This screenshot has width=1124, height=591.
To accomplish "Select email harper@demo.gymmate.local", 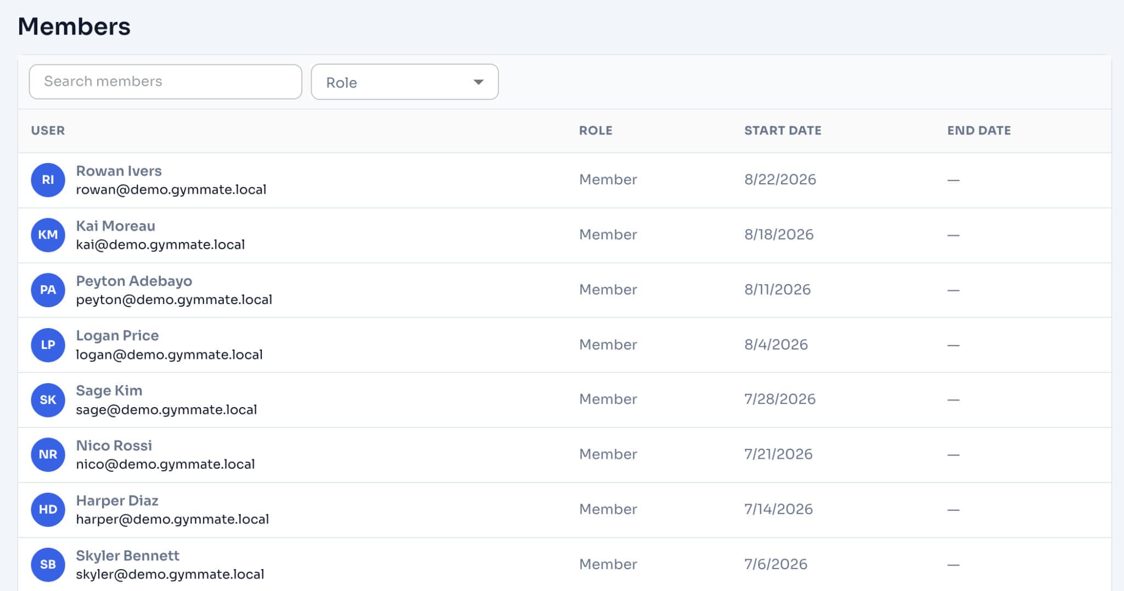I will pyautogui.click(x=172, y=519).
